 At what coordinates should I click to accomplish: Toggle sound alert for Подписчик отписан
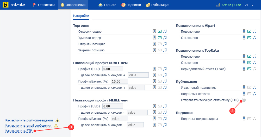coord(254,94)
